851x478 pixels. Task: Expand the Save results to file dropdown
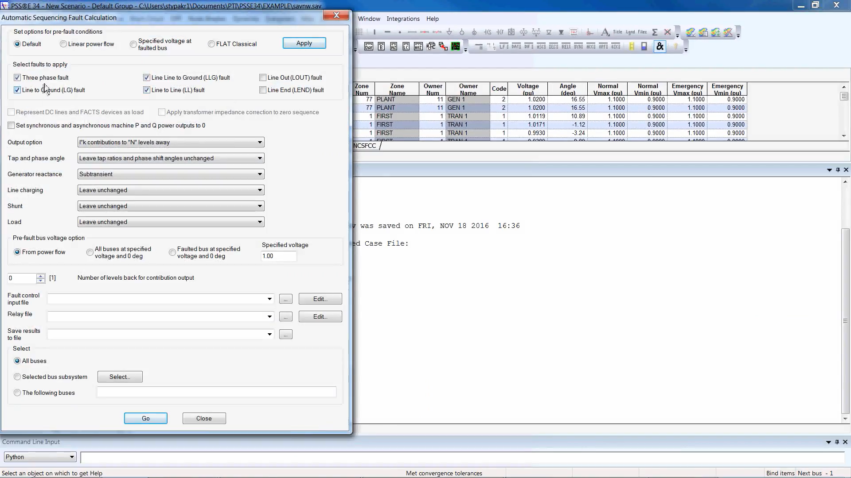pyautogui.click(x=269, y=334)
